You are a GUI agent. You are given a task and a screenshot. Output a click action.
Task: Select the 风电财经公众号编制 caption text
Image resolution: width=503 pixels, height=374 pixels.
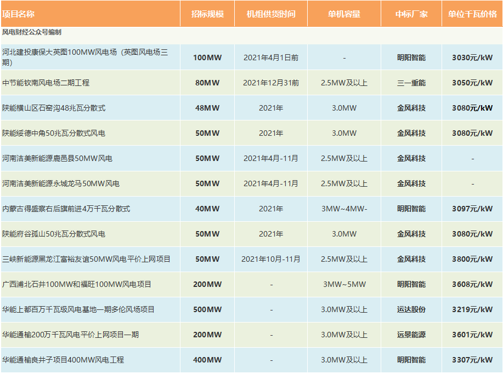point(31,32)
